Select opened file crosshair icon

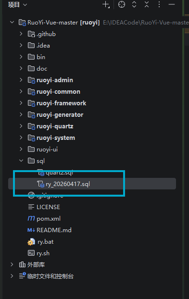coord(122,4)
